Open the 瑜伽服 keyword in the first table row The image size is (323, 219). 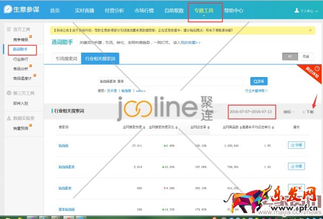(x=64, y=146)
